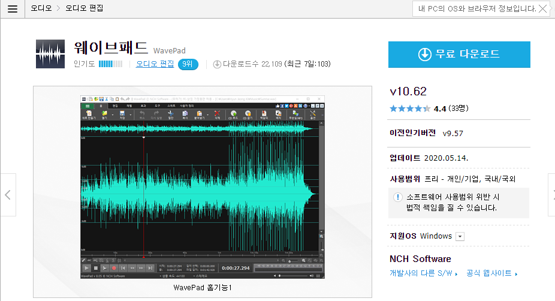This screenshot has height=301, width=555.
Task: Click the Stop button in WavePad transport
Action: coord(95,268)
